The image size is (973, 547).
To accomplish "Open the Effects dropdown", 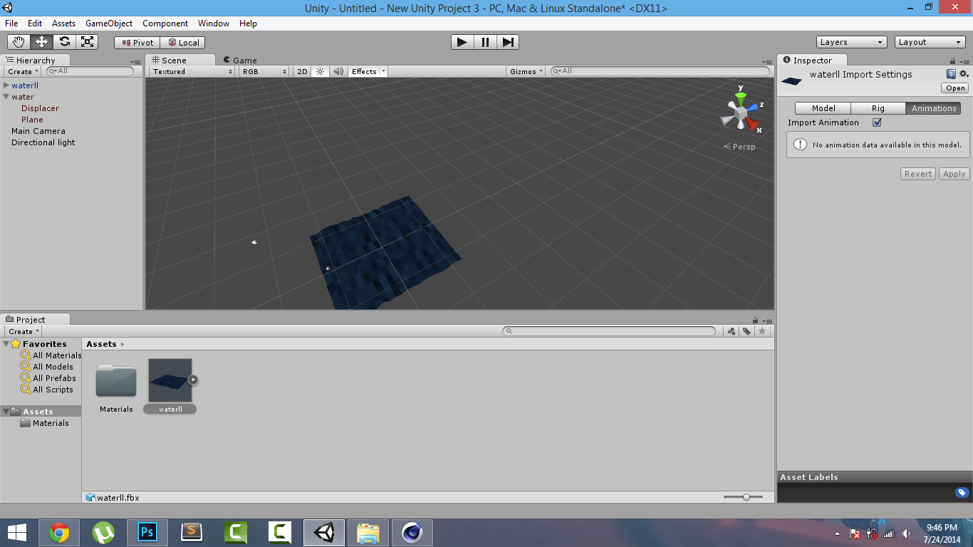I will tap(368, 71).
